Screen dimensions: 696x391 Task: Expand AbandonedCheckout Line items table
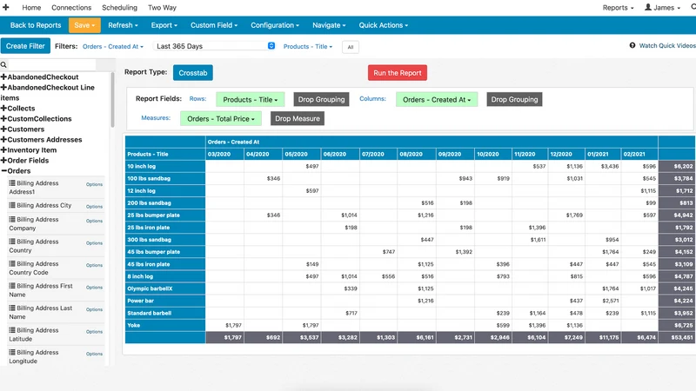coord(3,88)
